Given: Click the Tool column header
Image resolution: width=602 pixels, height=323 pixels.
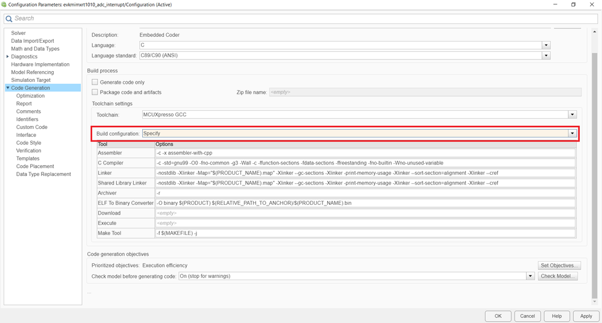Looking at the screenshot, I should (126, 145).
